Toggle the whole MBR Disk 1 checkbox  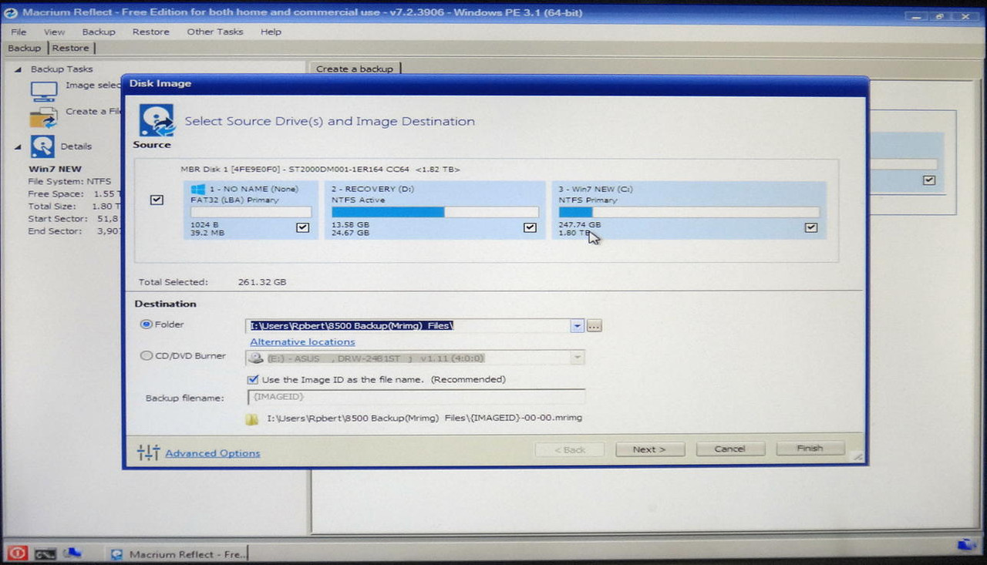157,200
